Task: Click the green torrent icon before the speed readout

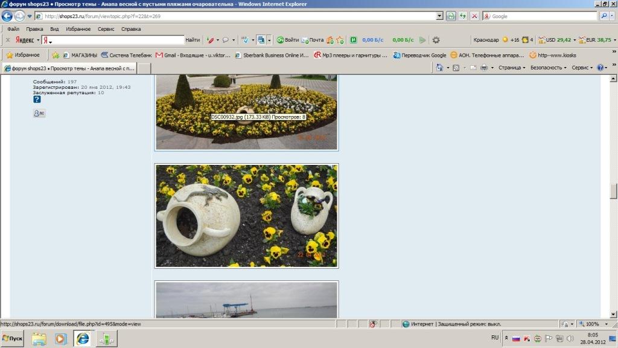Action: point(354,40)
